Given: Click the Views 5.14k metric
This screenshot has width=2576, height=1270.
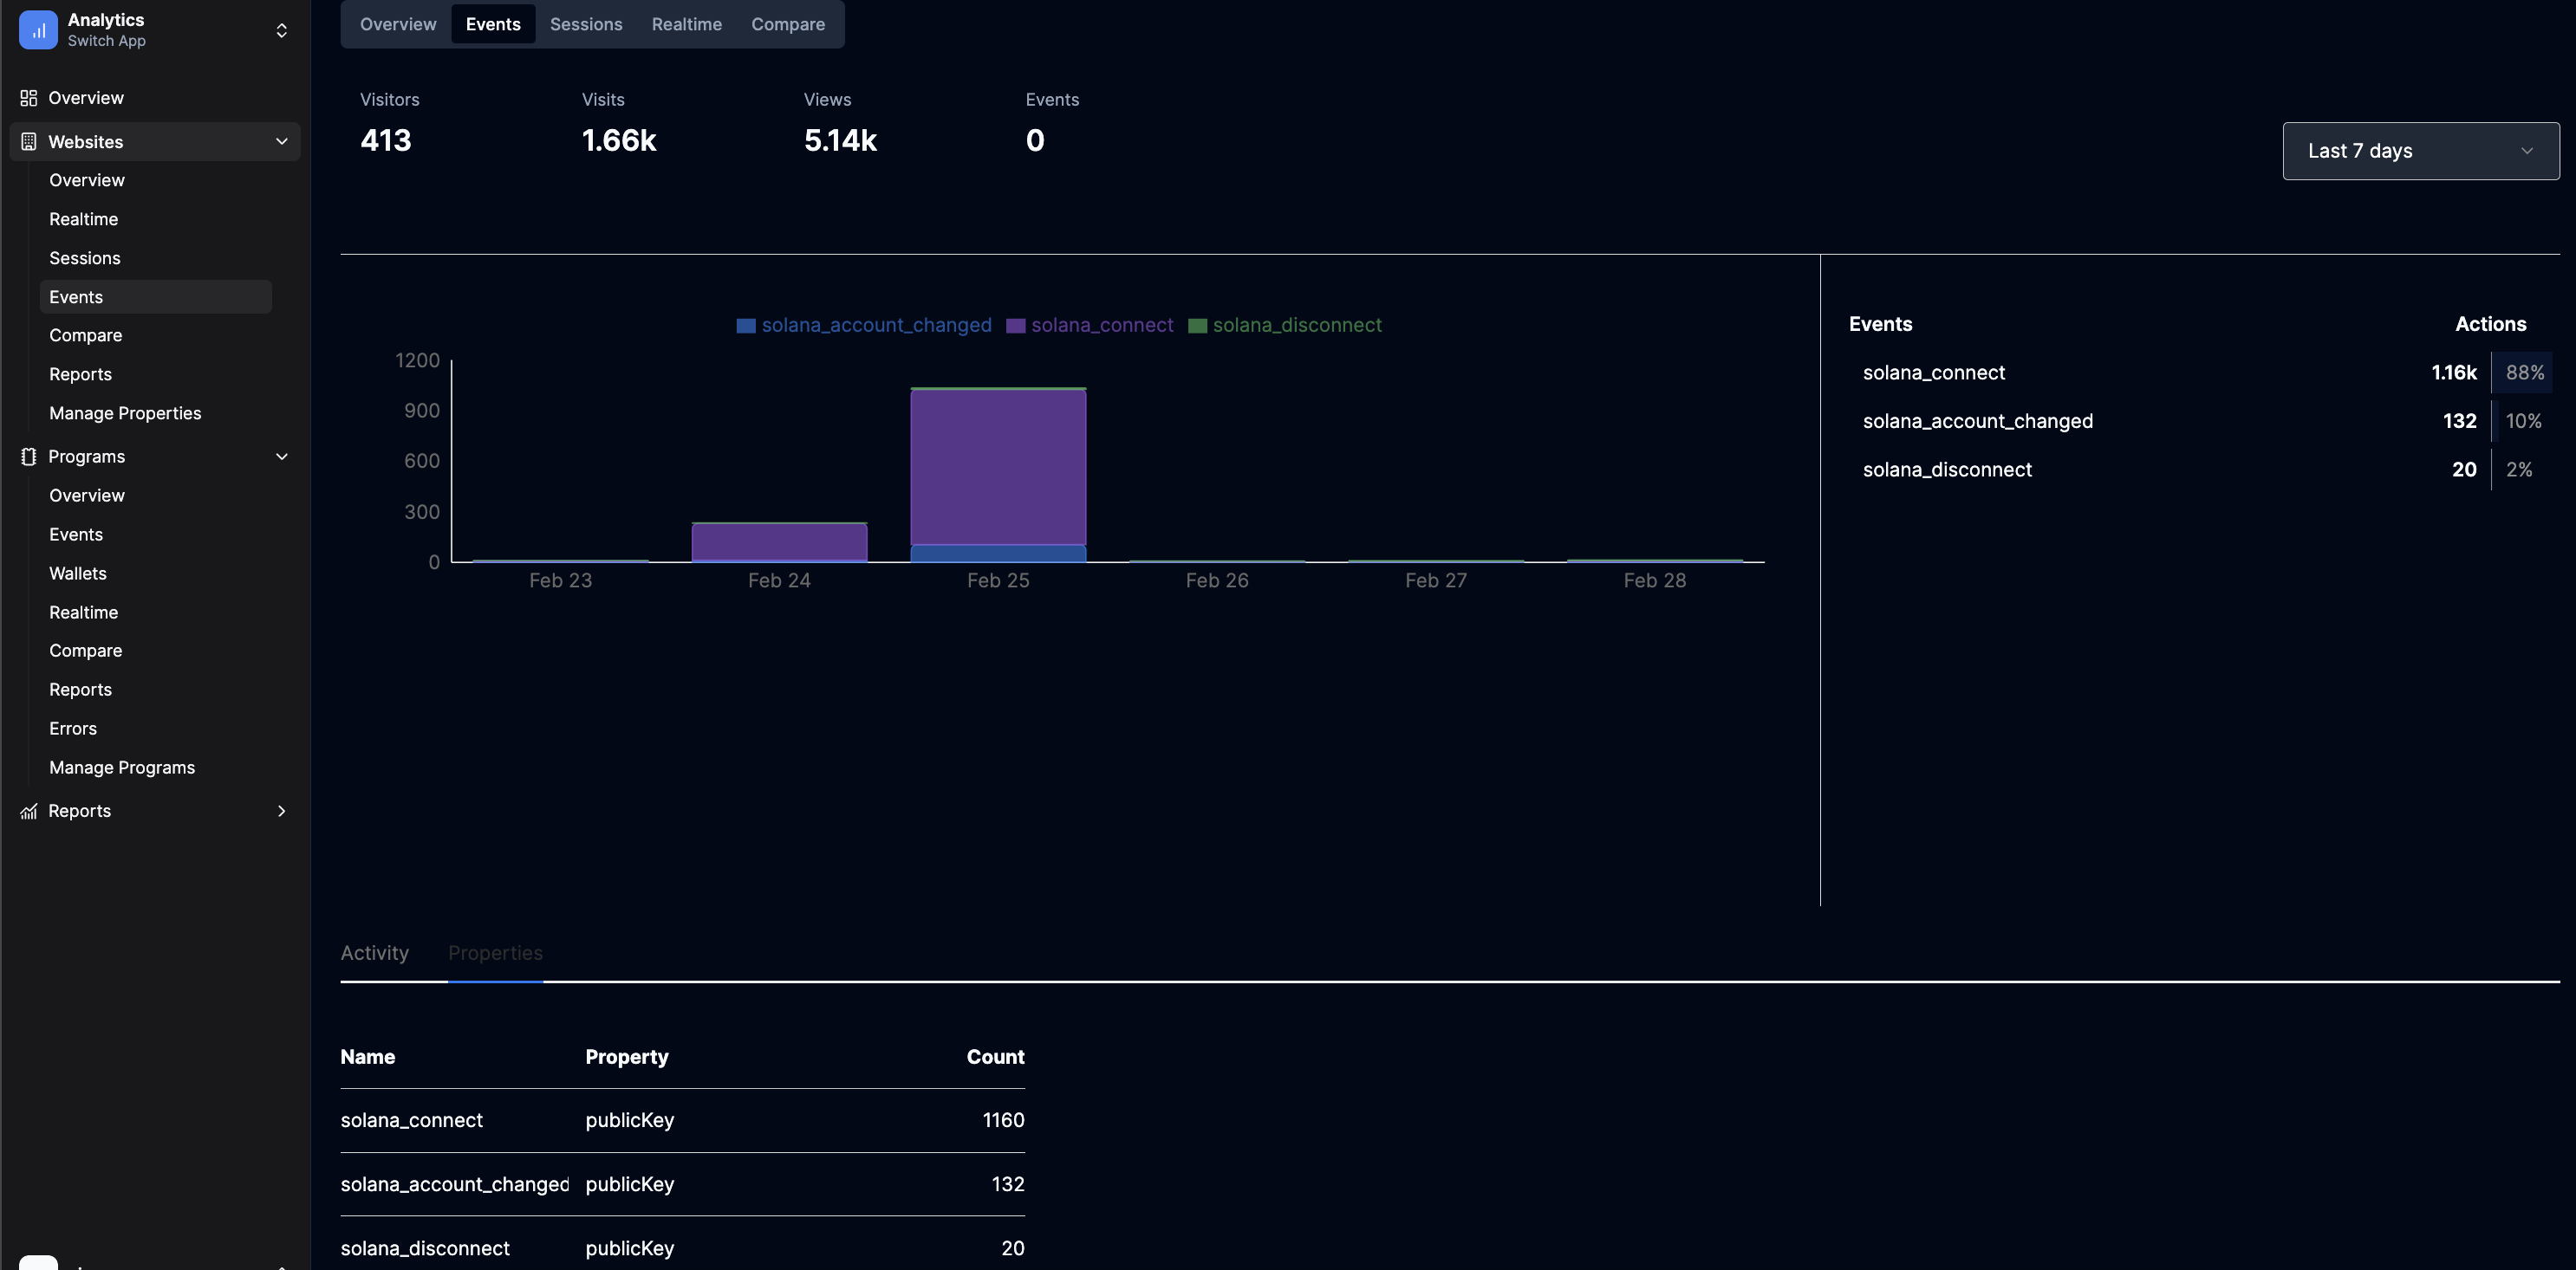Looking at the screenshot, I should [840, 124].
